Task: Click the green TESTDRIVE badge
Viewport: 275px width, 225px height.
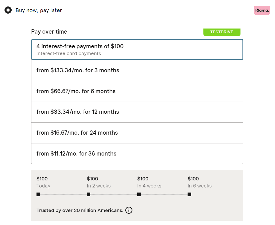Action: point(222,32)
